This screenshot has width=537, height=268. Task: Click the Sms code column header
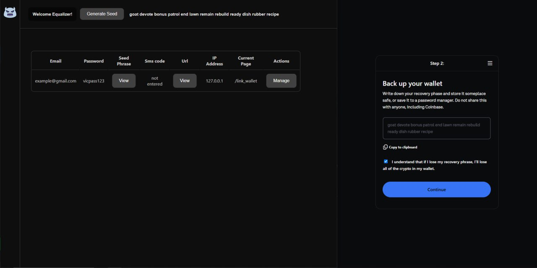(154, 61)
